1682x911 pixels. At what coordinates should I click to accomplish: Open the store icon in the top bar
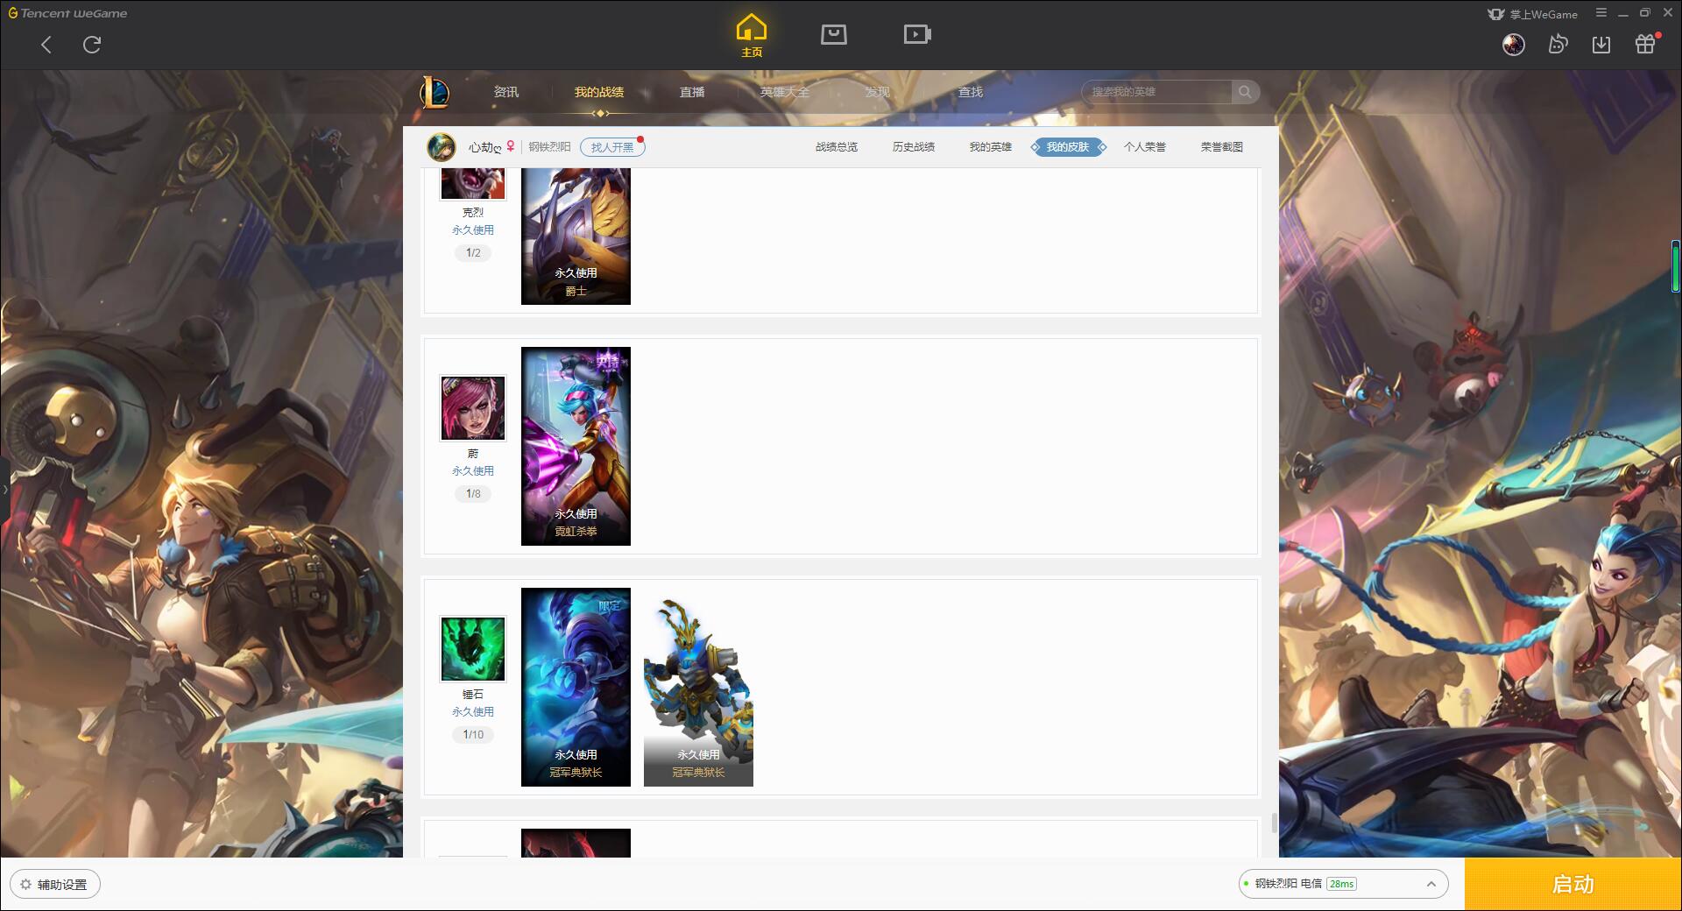833,34
